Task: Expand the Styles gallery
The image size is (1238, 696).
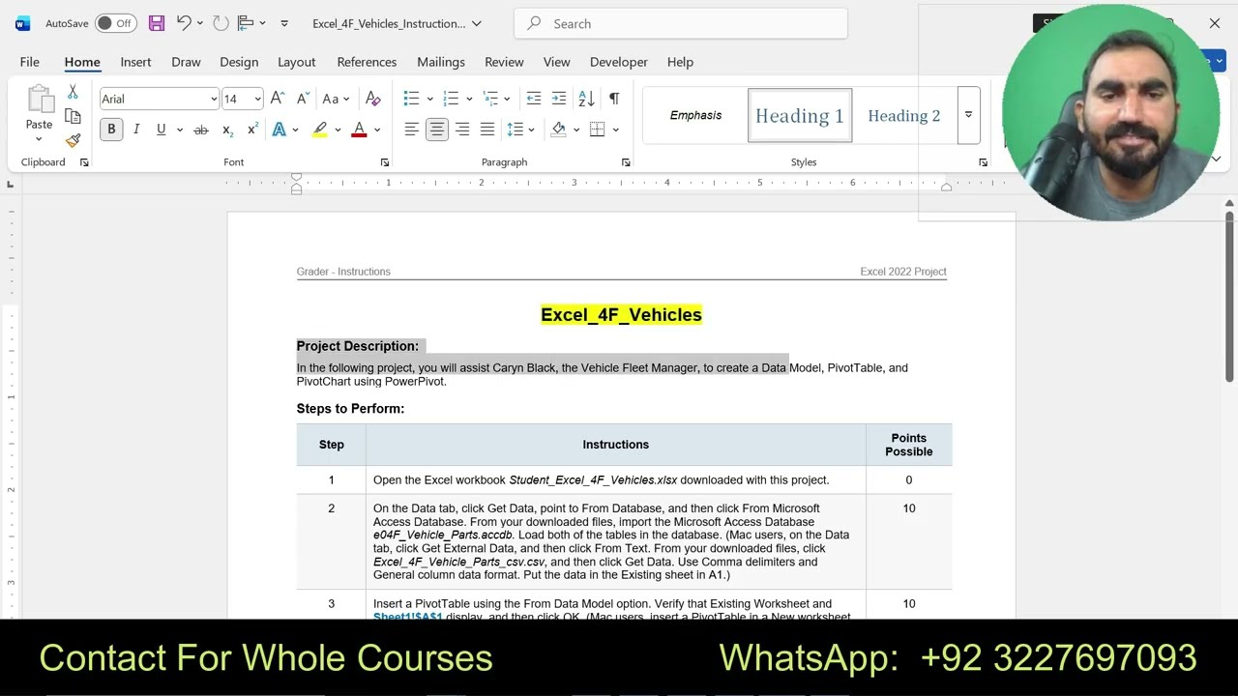Action: (x=968, y=115)
